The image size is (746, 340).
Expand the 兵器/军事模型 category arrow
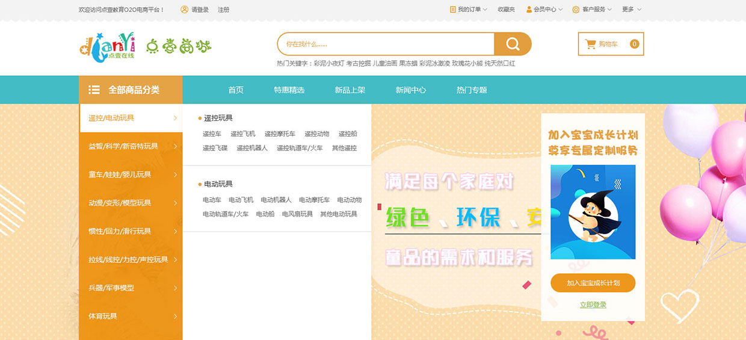[175, 288]
